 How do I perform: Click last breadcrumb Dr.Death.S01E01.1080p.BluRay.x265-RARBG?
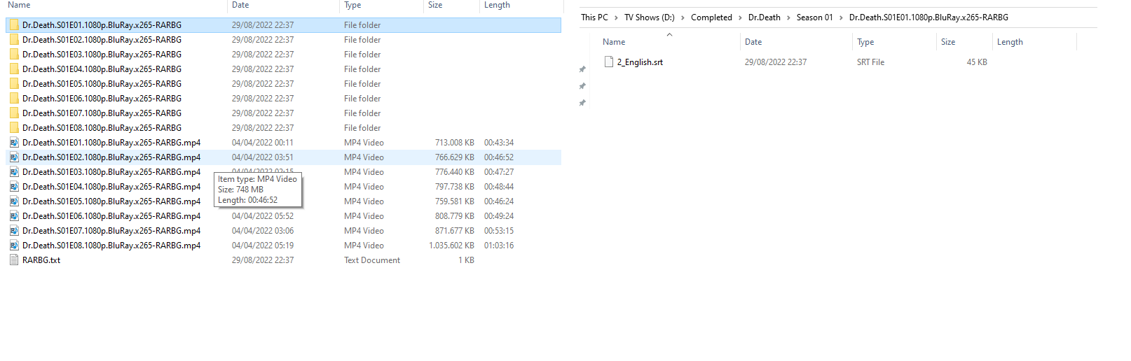928,17
